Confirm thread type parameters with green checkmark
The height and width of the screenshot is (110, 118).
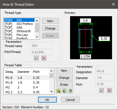[36, 58]
